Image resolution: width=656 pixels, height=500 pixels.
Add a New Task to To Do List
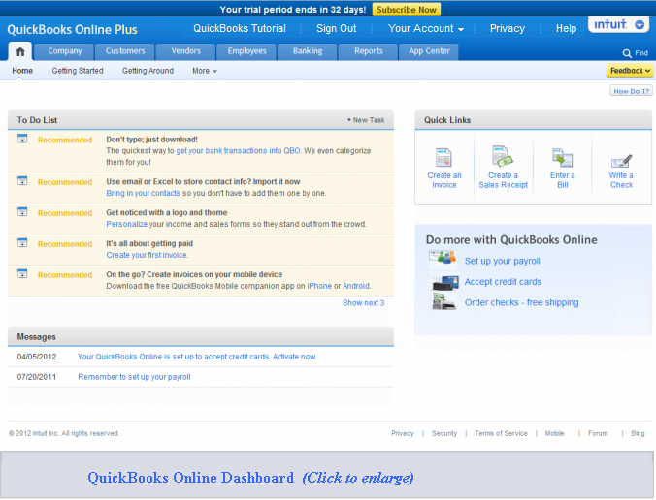coord(366,120)
